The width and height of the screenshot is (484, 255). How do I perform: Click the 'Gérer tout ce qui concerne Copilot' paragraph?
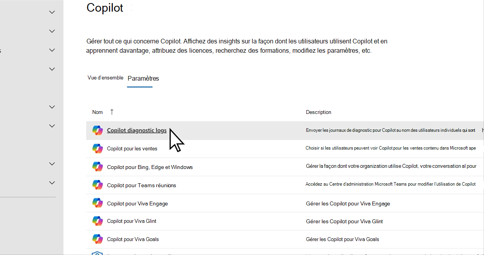(237, 46)
